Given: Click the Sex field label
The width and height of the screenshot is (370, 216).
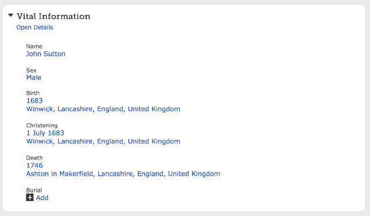Looking at the screenshot, I should 31,70.
